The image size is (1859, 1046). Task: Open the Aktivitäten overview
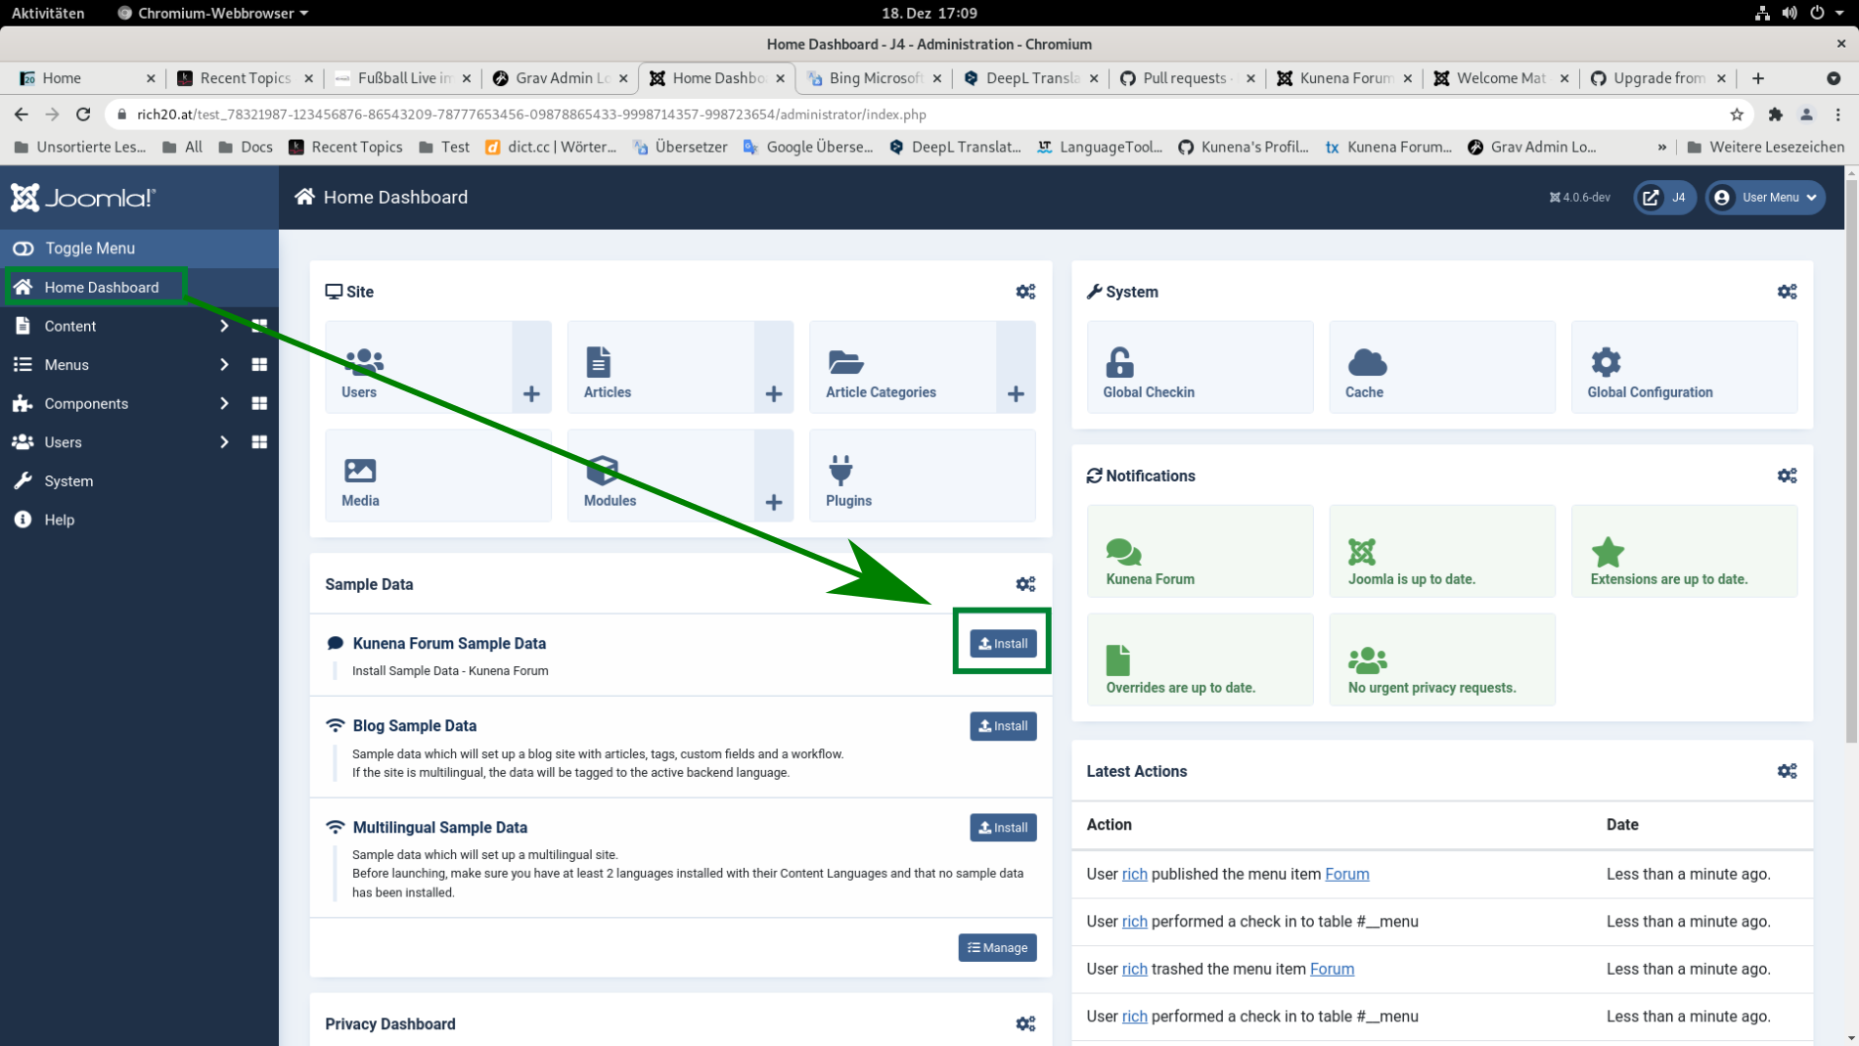tap(48, 13)
